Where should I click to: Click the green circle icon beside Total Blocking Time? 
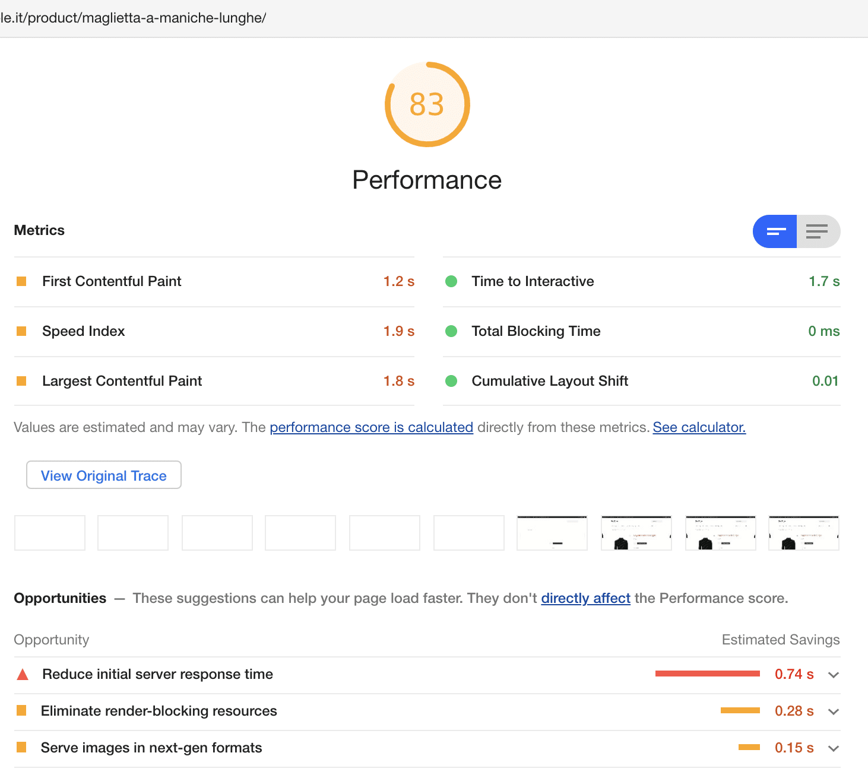[x=451, y=331]
